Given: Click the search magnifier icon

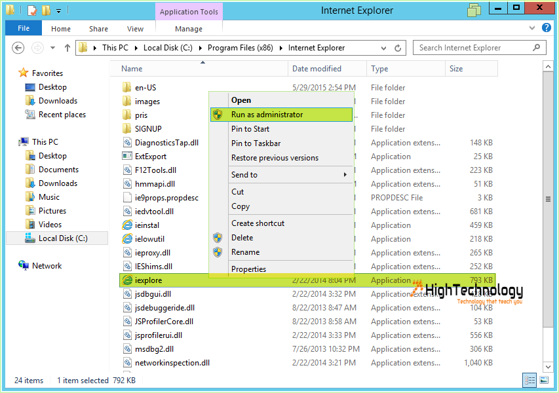Looking at the screenshot, I should click(x=536, y=47).
